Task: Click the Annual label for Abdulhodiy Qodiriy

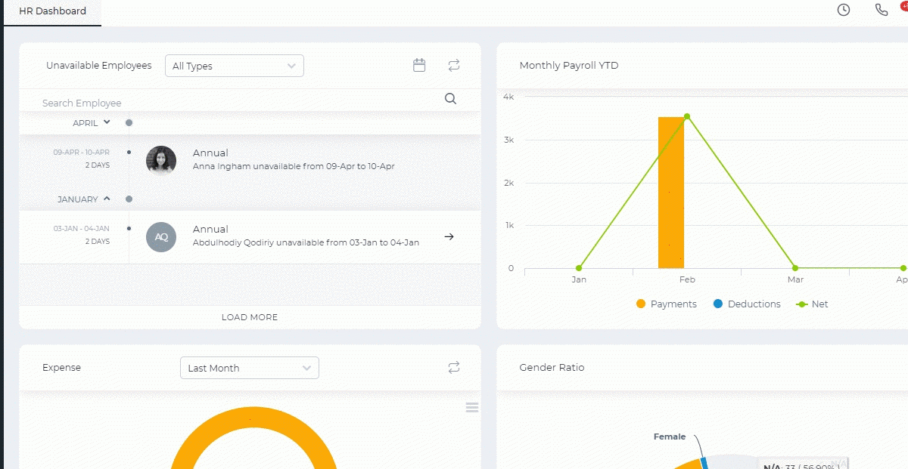Action: [210, 229]
